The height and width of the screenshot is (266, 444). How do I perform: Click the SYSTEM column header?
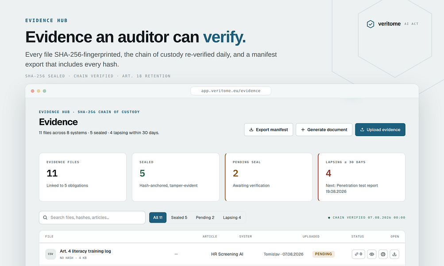tap(246, 236)
